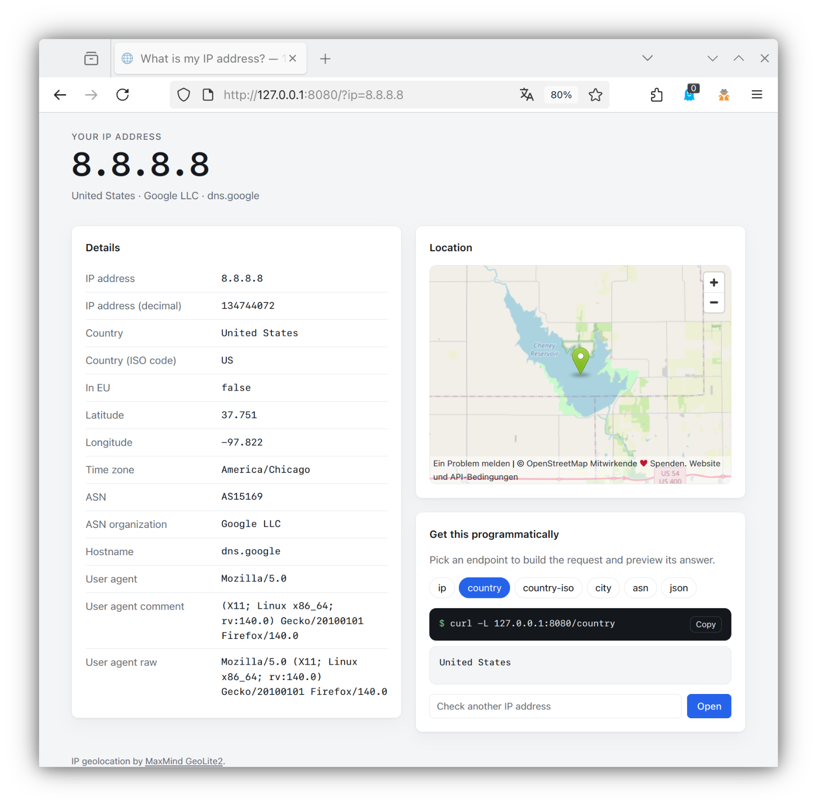Click the United States preview output
The image size is (817, 806).
pyautogui.click(x=475, y=662)
